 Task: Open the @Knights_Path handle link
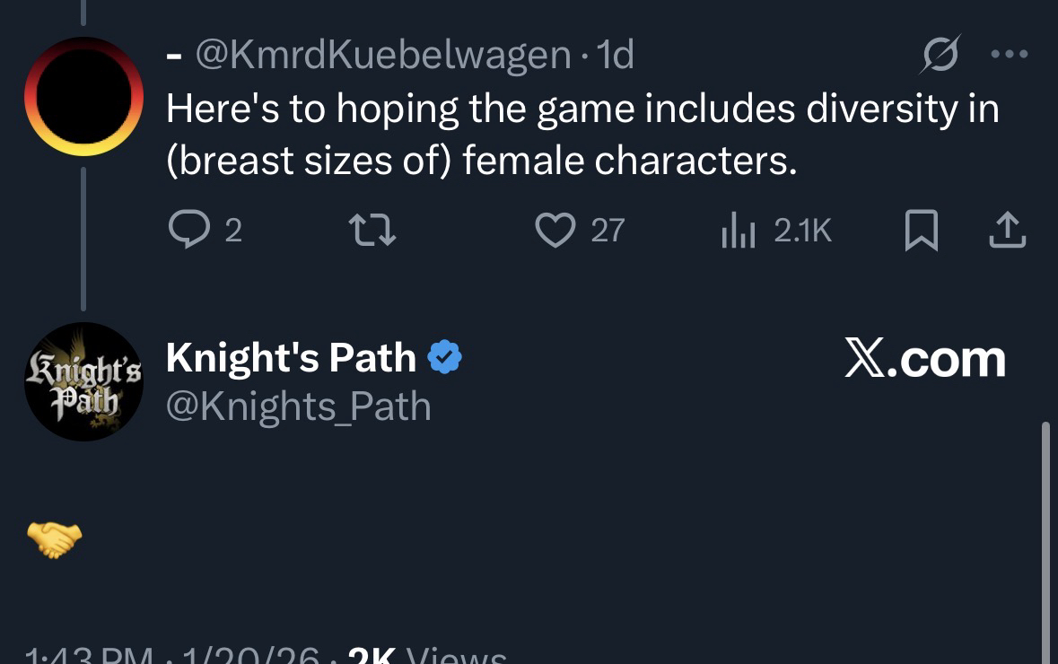(299, 406)
